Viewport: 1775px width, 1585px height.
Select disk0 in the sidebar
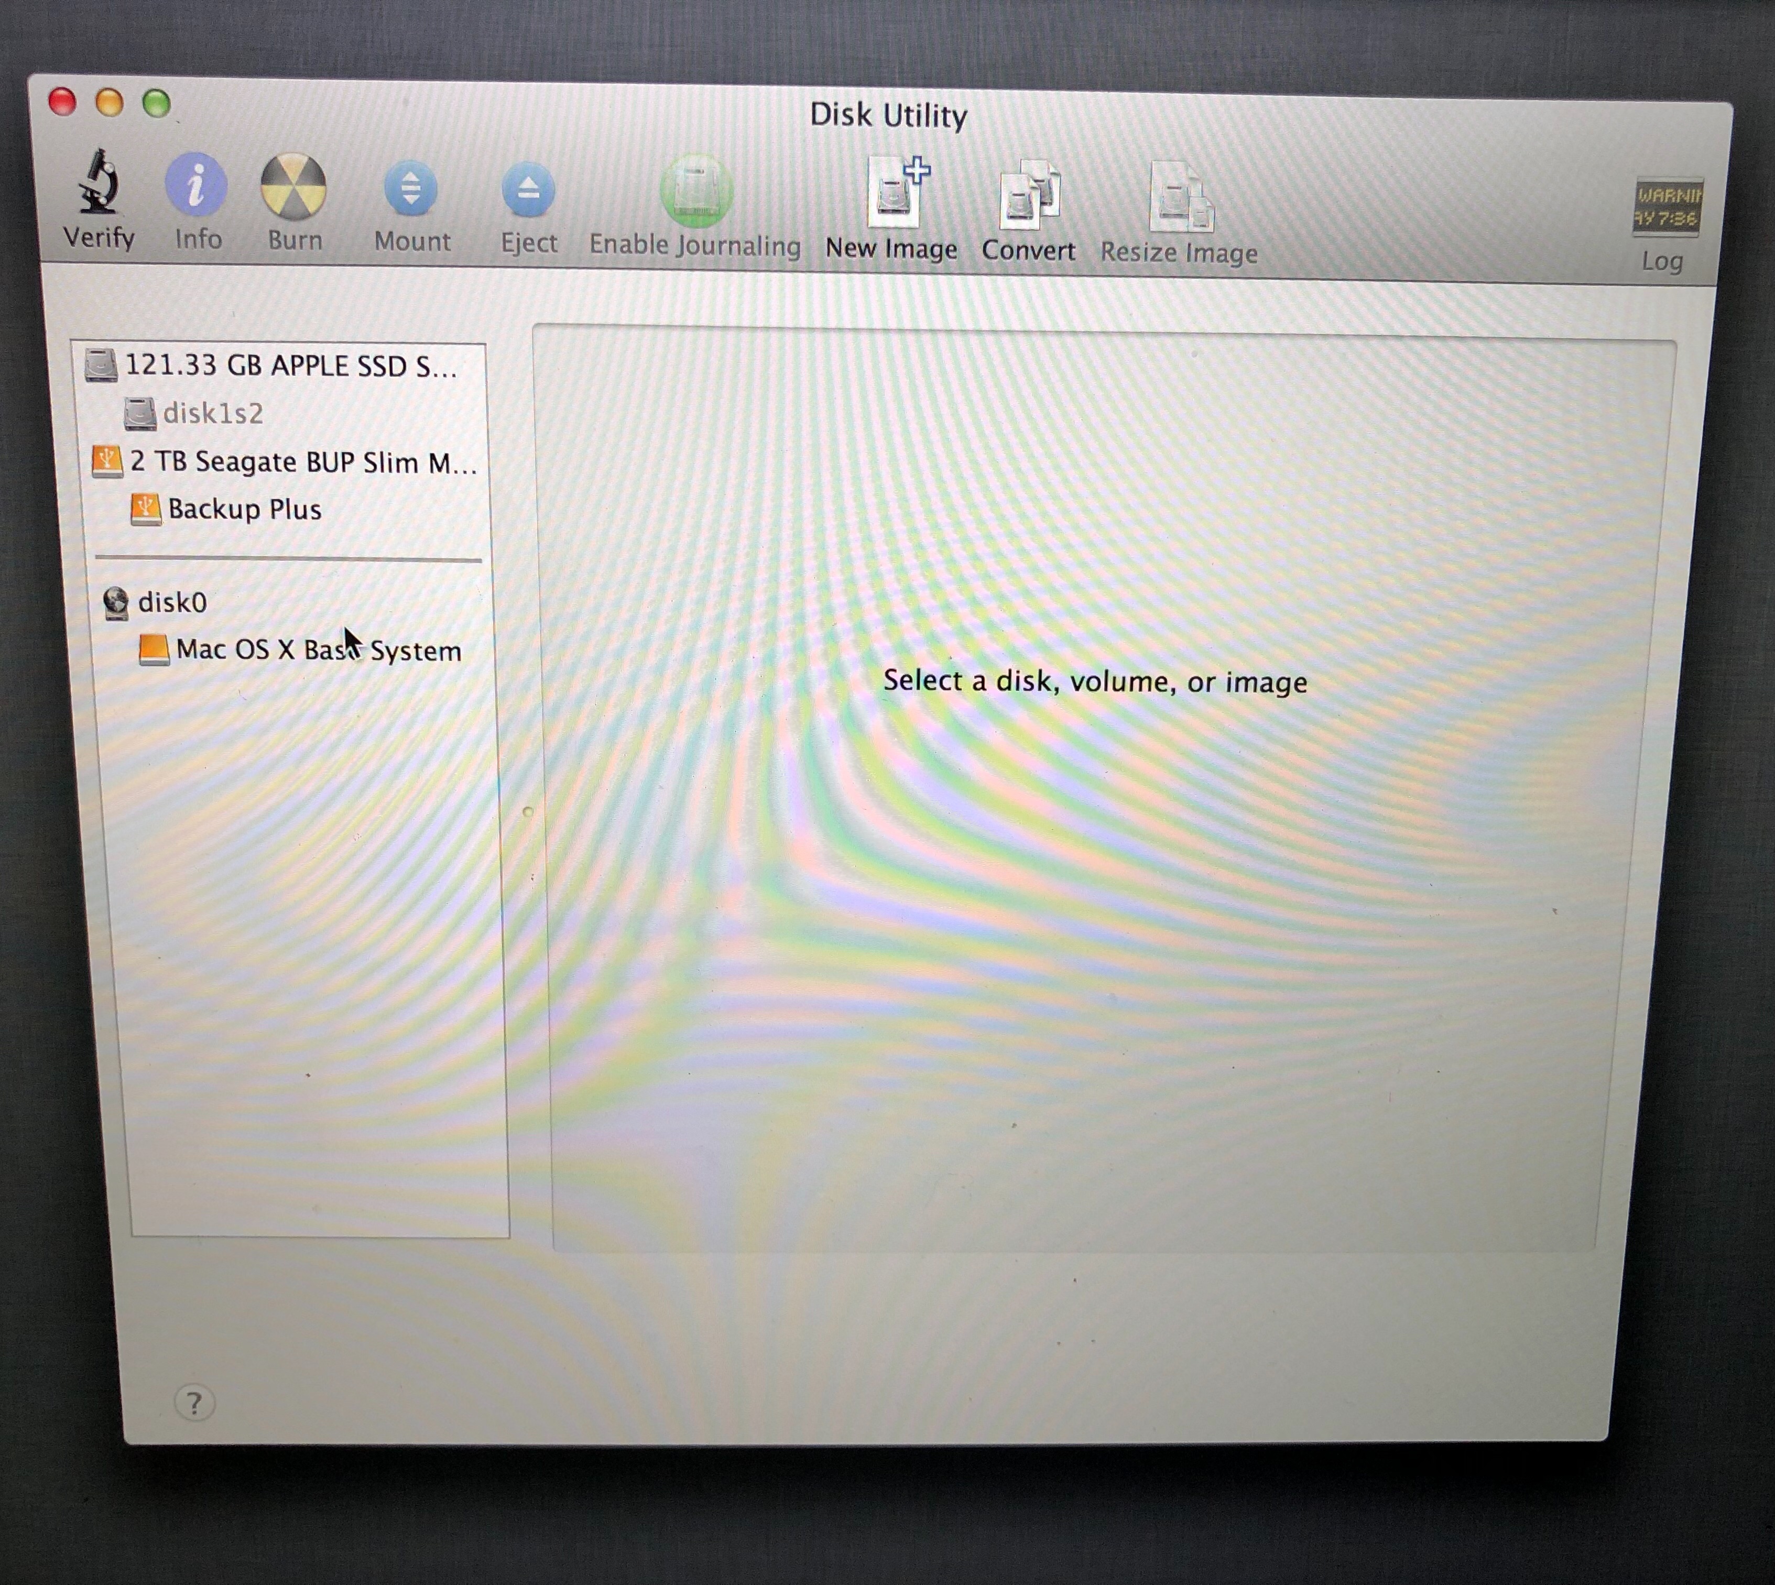171,603
